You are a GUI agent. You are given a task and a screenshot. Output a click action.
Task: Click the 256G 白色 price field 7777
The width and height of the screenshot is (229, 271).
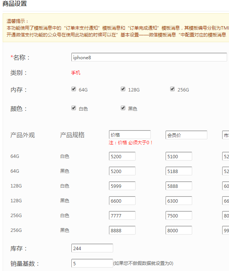(122, 216)
